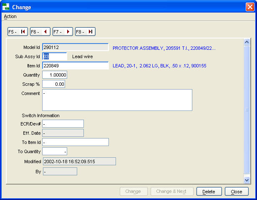
Task: Click the LEAD, 20-1 item description
Action: point(159,66)
